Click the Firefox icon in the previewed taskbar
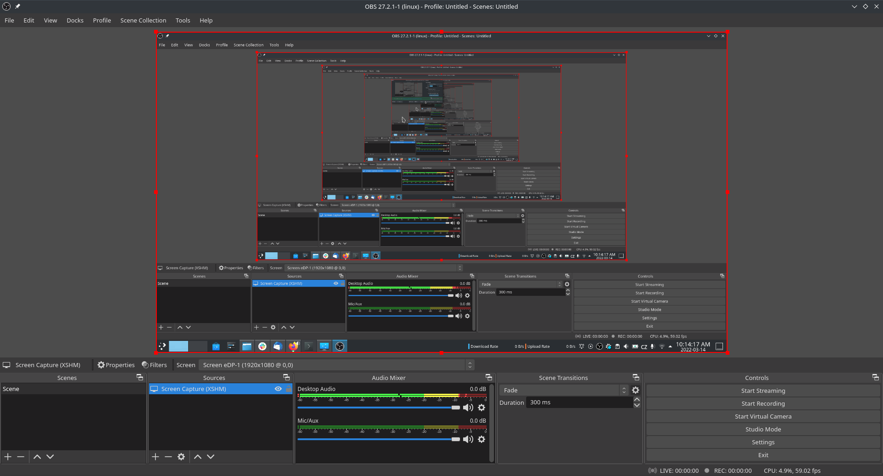Image resolution: width=883 pixels, height=476 pixels. [x=293, y=346]
